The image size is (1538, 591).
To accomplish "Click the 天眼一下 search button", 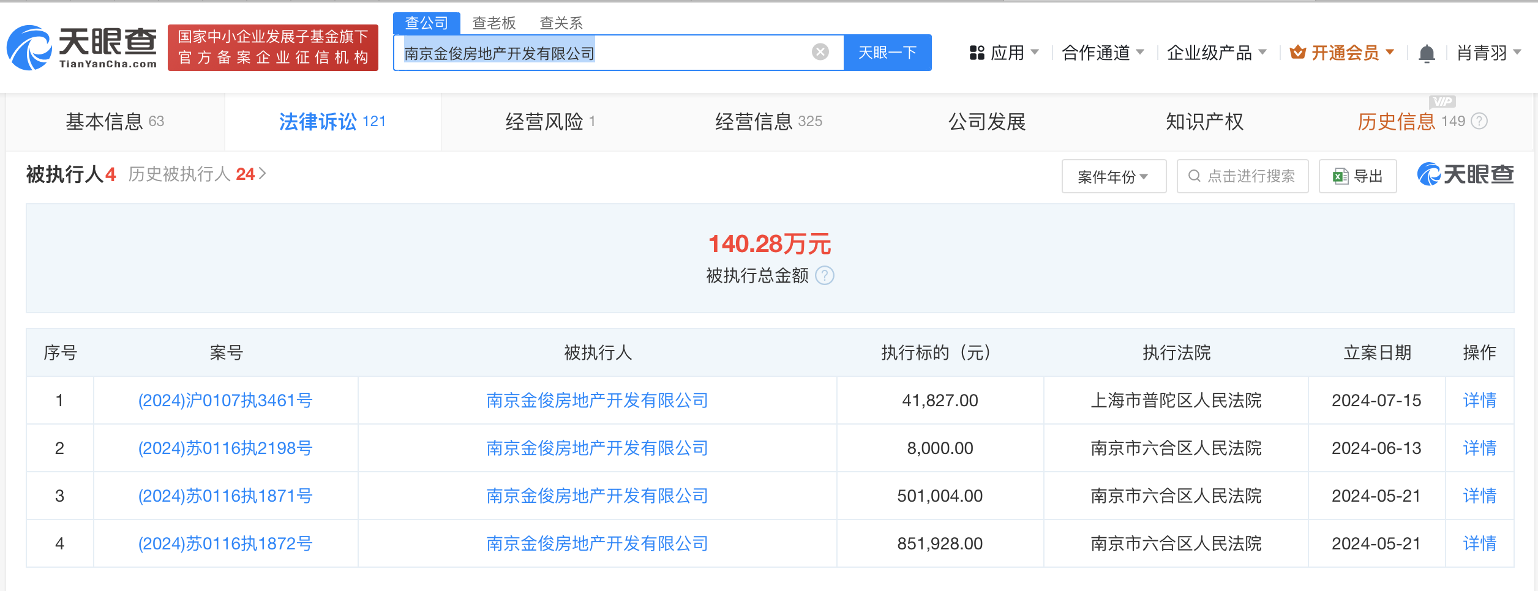I will [x=887, y=53].
